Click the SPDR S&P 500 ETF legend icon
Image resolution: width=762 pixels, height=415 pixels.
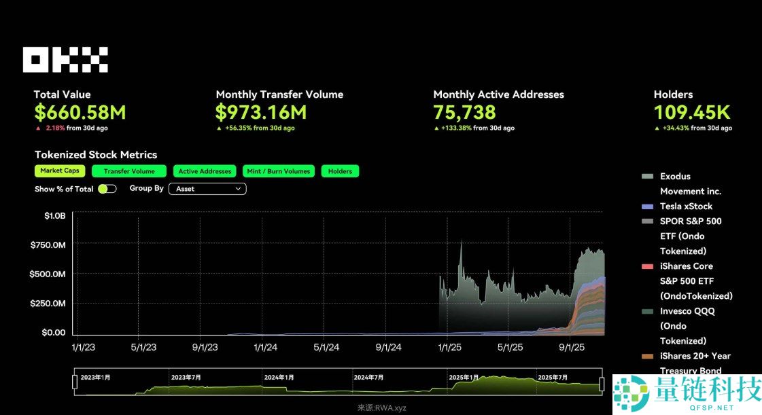coord(647,221)
